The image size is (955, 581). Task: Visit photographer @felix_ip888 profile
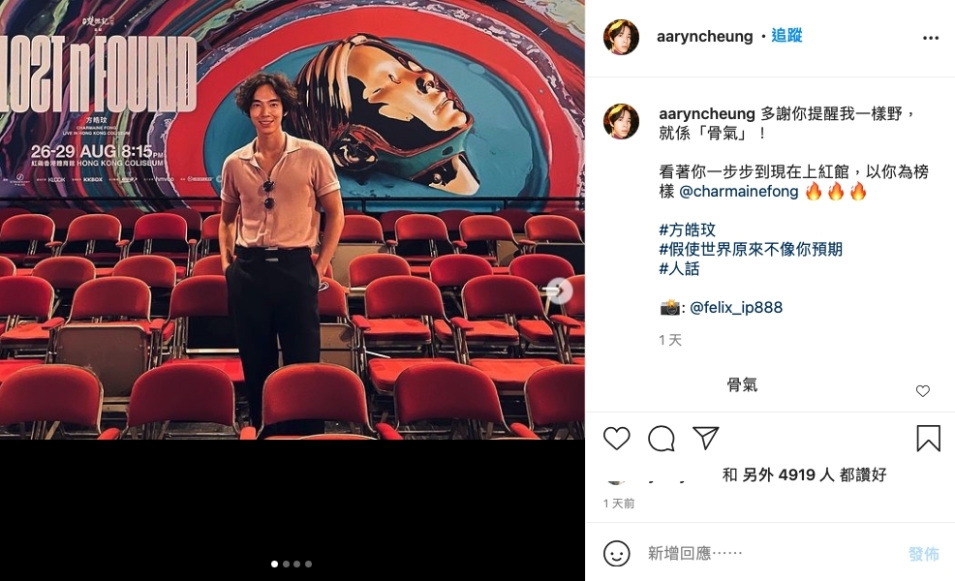[x=736, y=308]
